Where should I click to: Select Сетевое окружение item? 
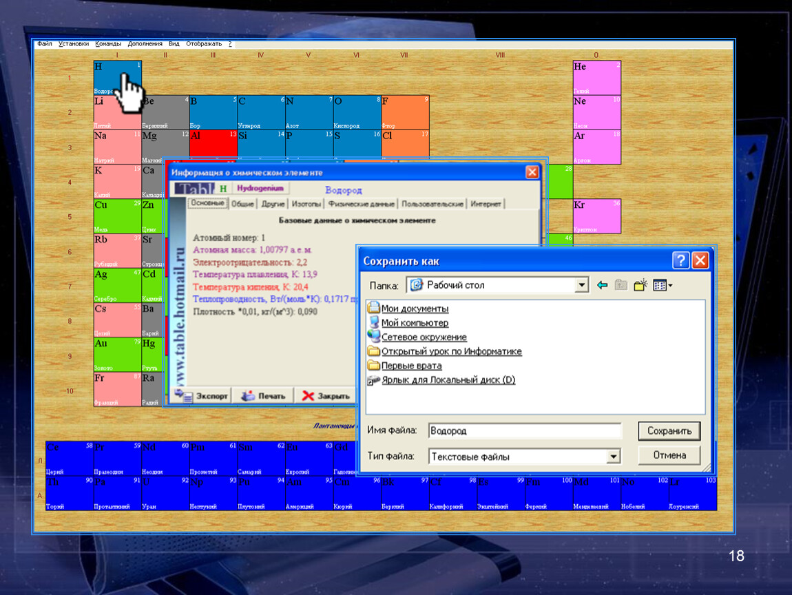[x=424, y=337]
